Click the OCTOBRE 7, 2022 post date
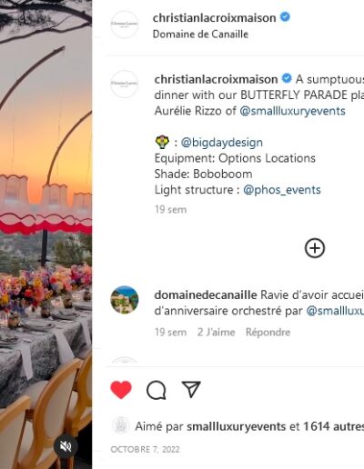 click(146, 449)
